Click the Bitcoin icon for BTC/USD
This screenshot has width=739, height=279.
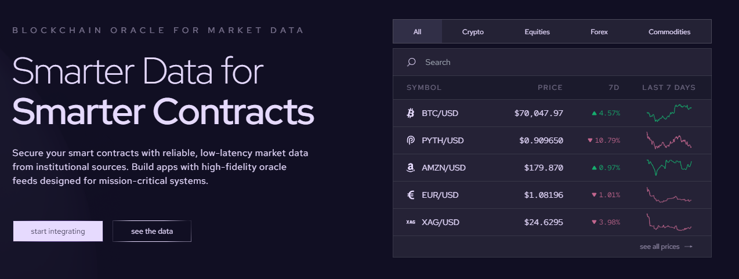(411, 113)
